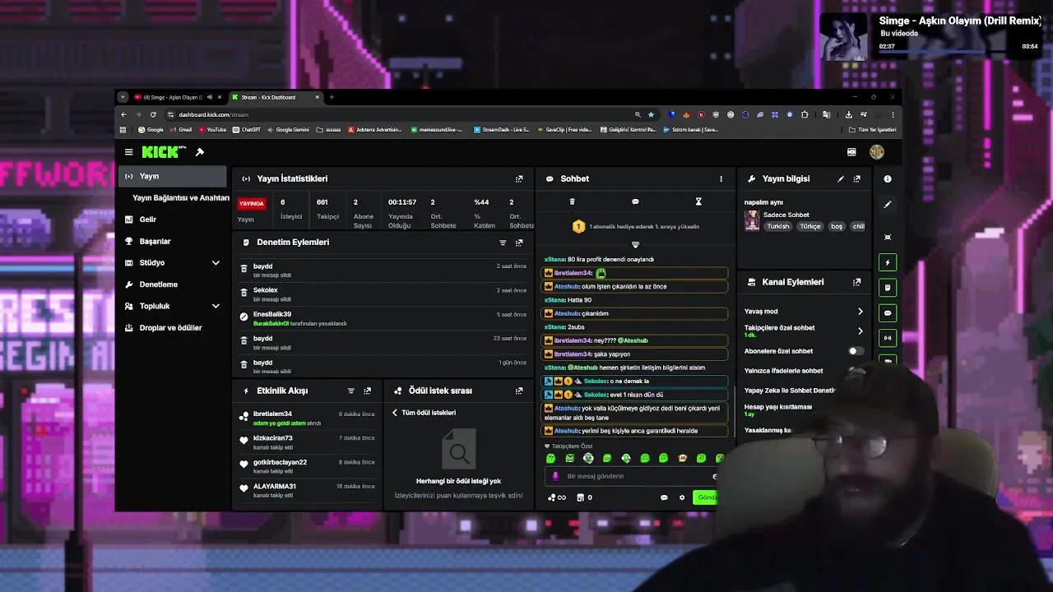Pop out the Kanal Eylemleri panel

coord(856,282)
